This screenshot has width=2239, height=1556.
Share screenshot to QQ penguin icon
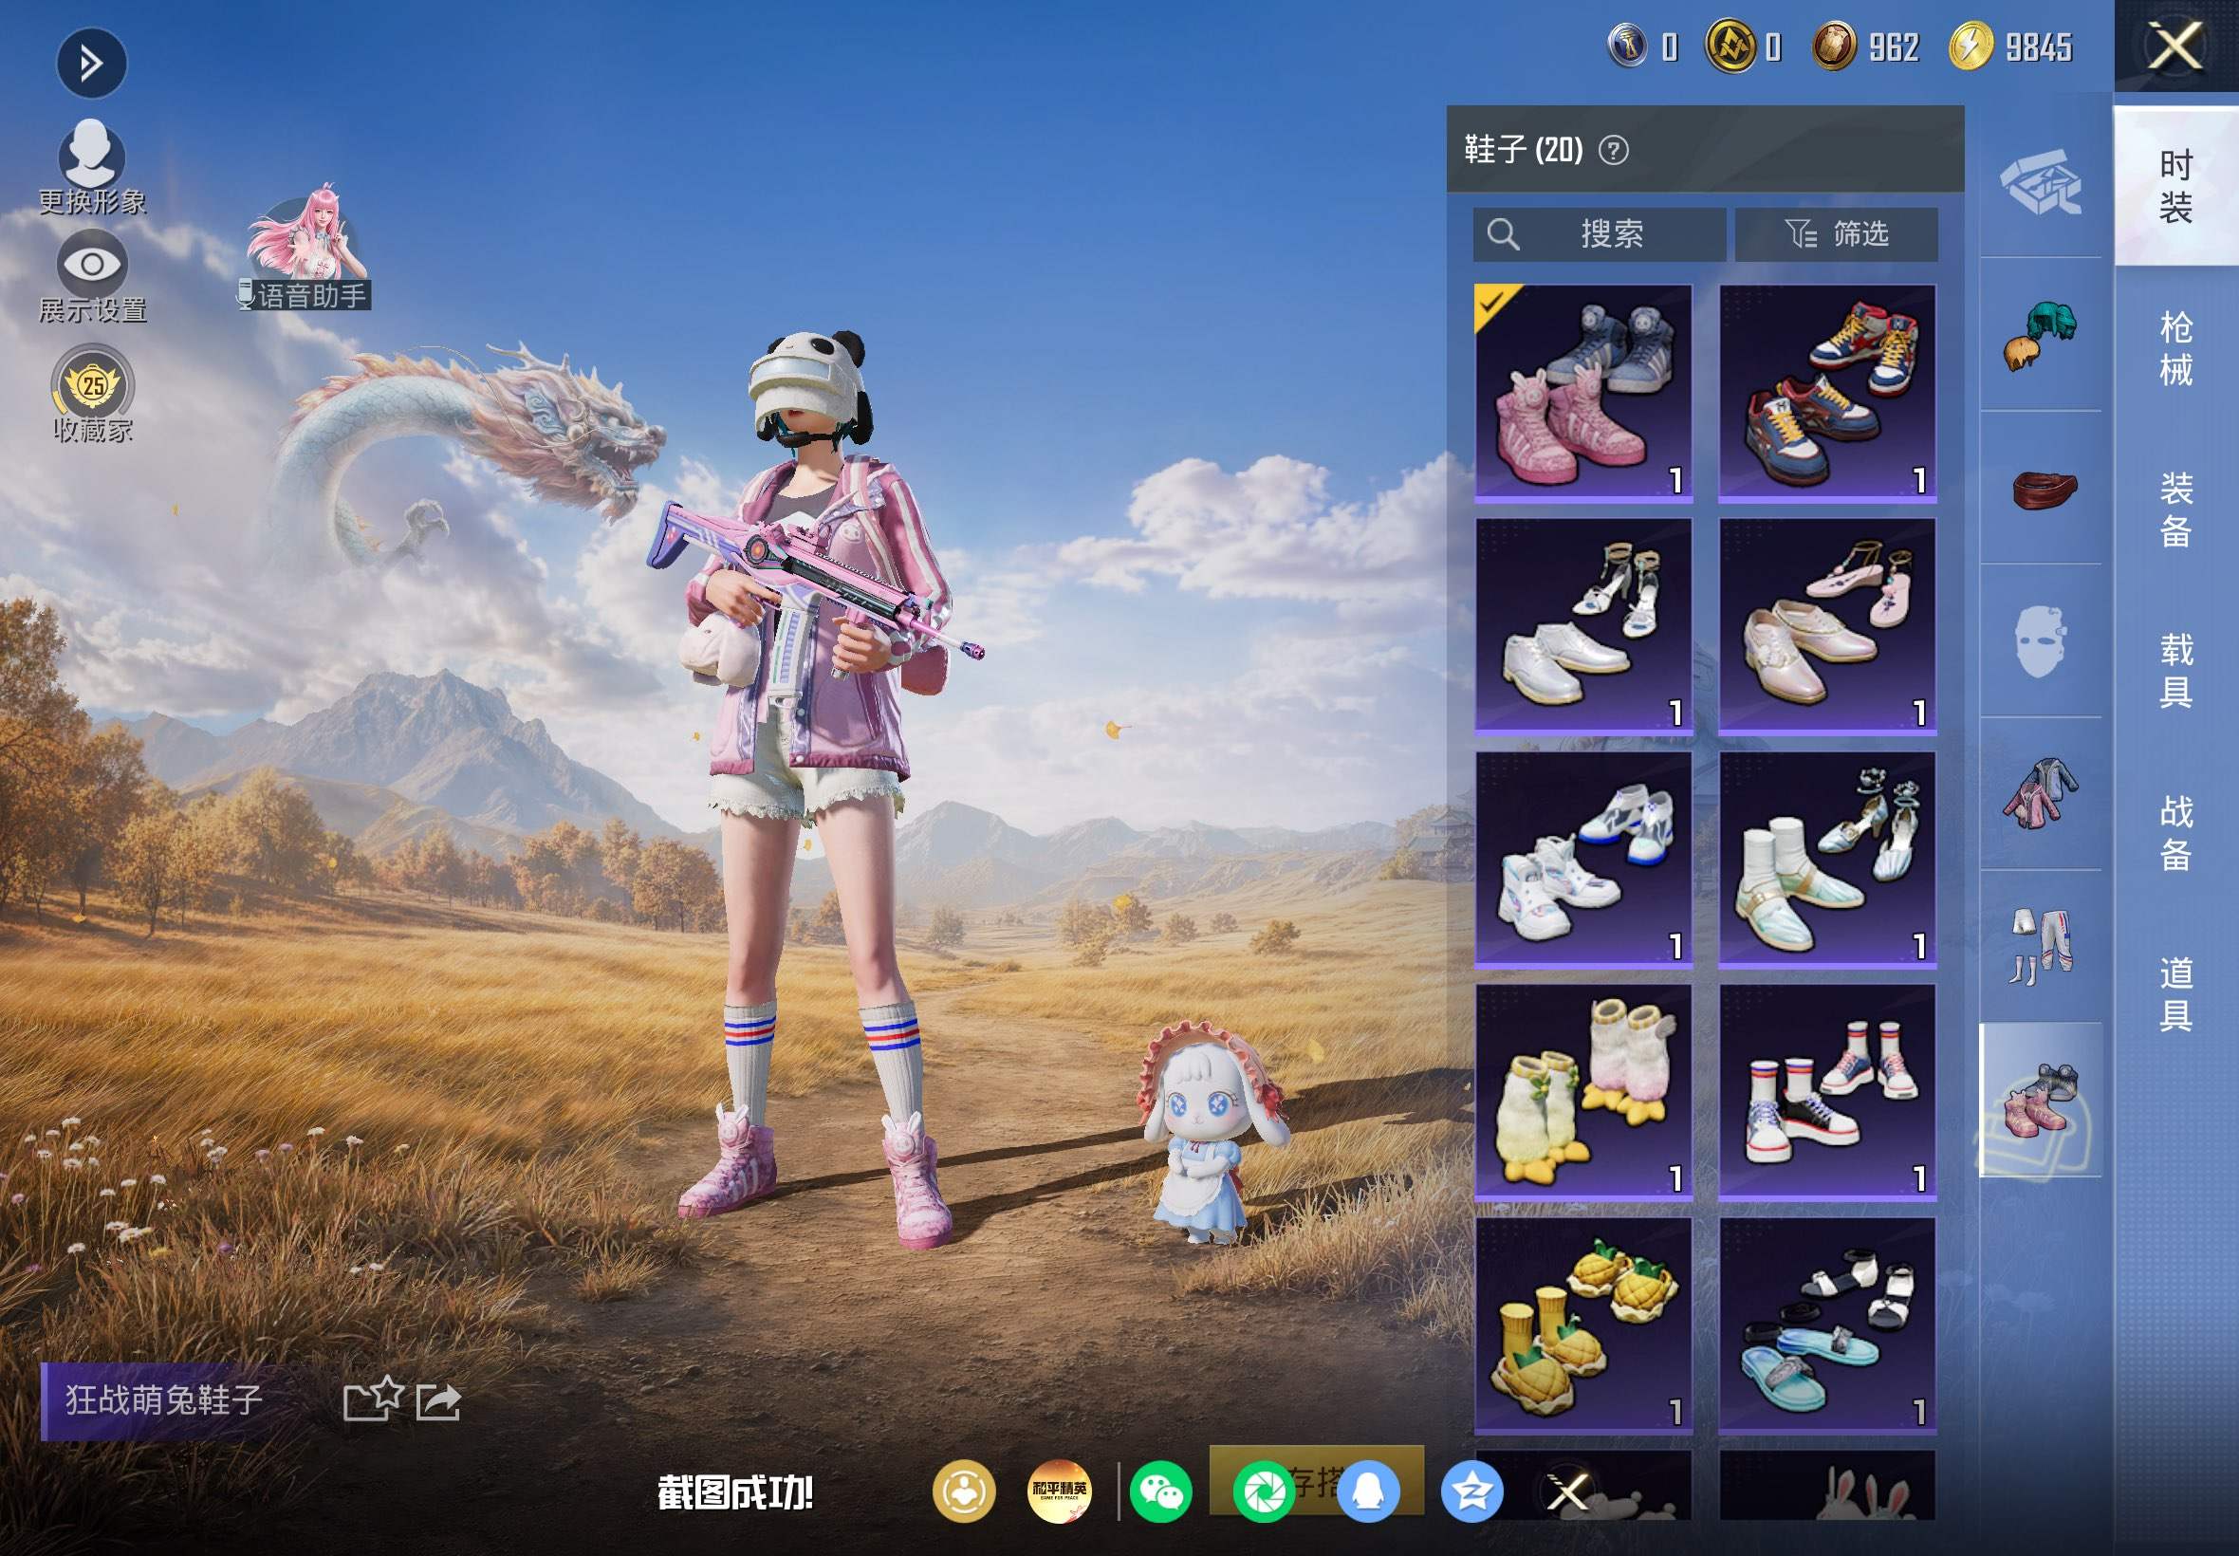click(1369, 1491)
